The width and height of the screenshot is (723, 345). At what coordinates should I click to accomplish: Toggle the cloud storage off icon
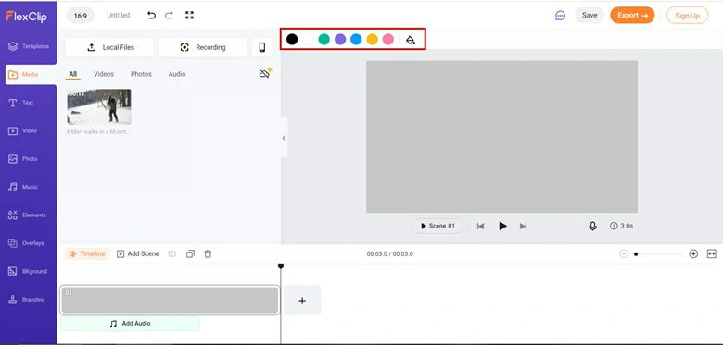[x=265, y=74]
